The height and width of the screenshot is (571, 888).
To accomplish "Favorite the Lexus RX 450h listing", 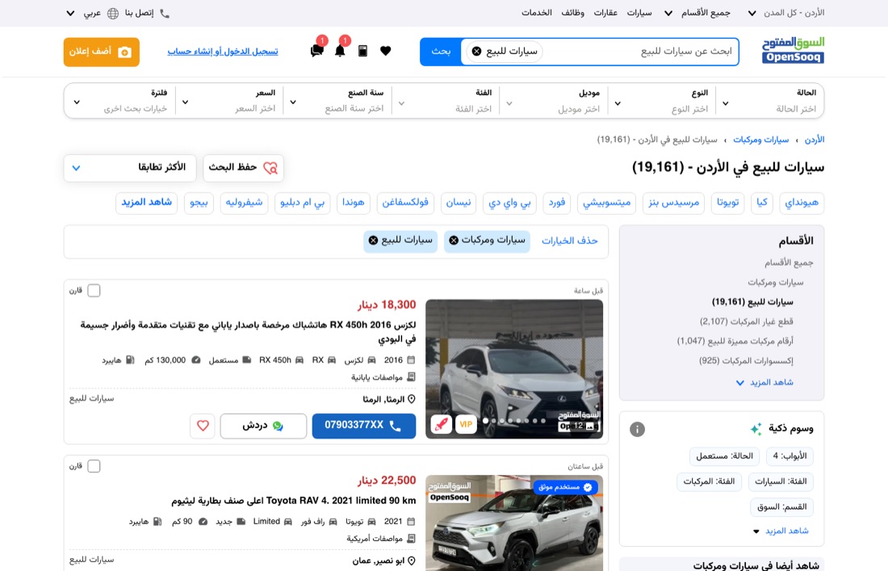I will pyautogui.click(x=203, y=426).
